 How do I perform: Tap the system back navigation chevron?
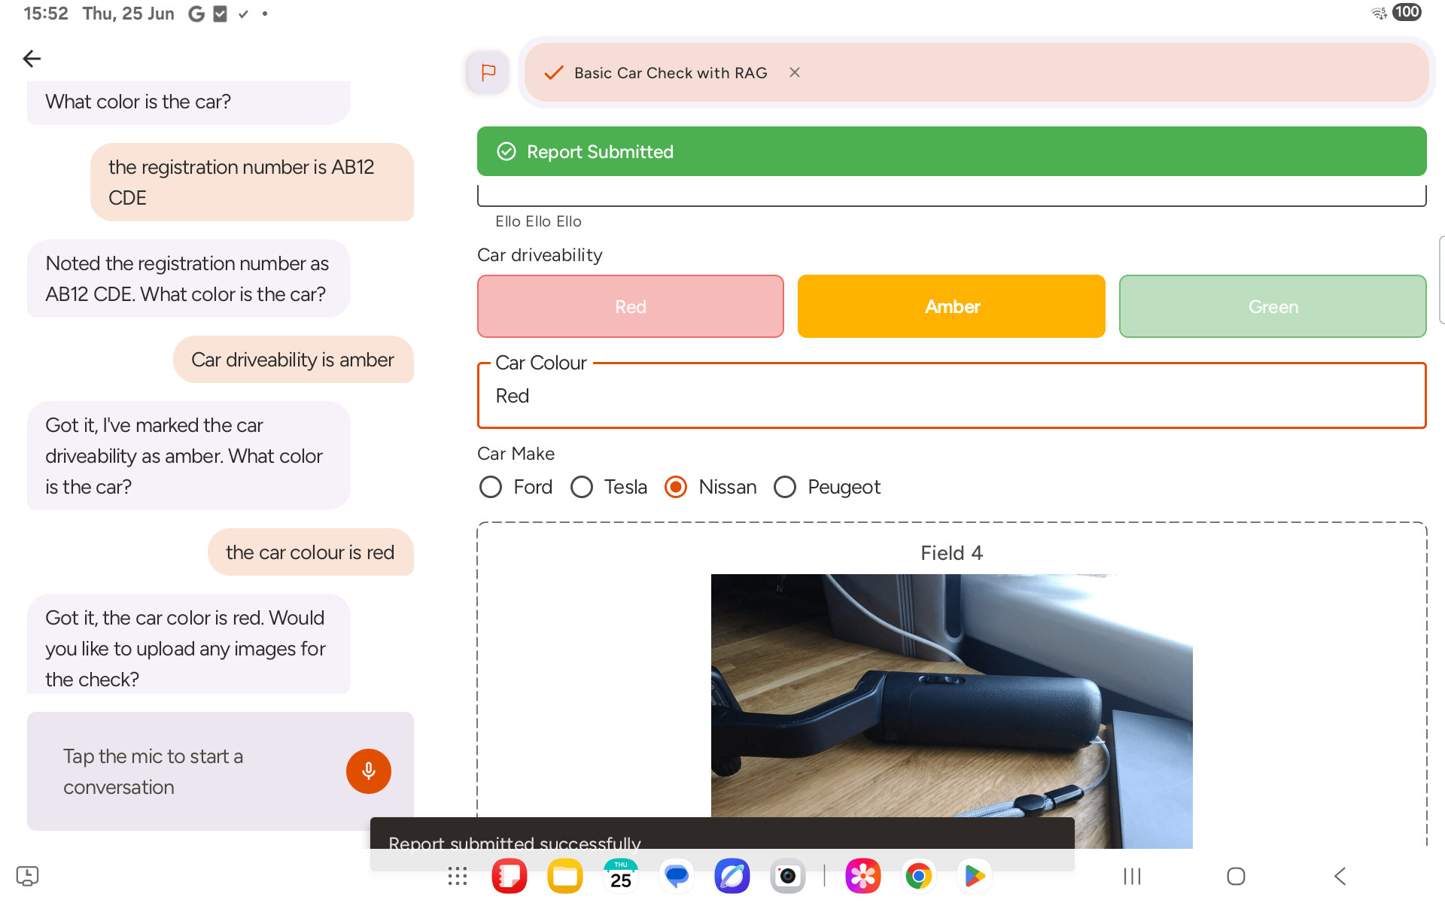point(1340,876)
